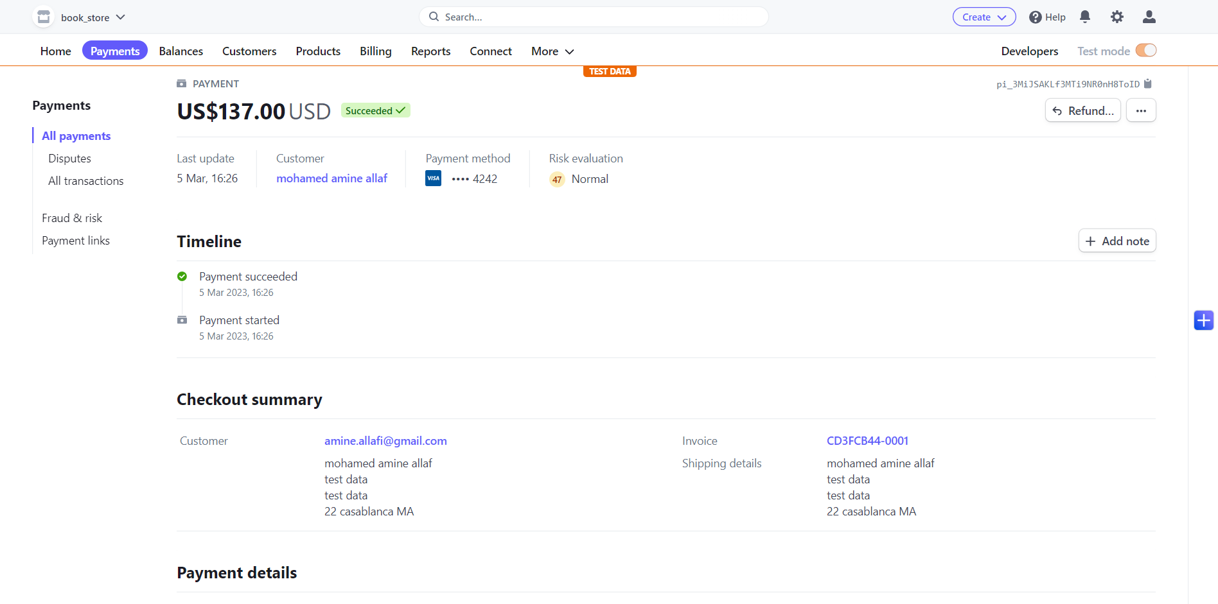
Task: Open Fraud & risk section
Action: 72,218
